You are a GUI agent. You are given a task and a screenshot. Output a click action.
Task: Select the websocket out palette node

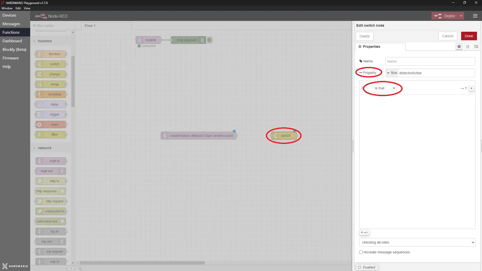pos(51,221)
